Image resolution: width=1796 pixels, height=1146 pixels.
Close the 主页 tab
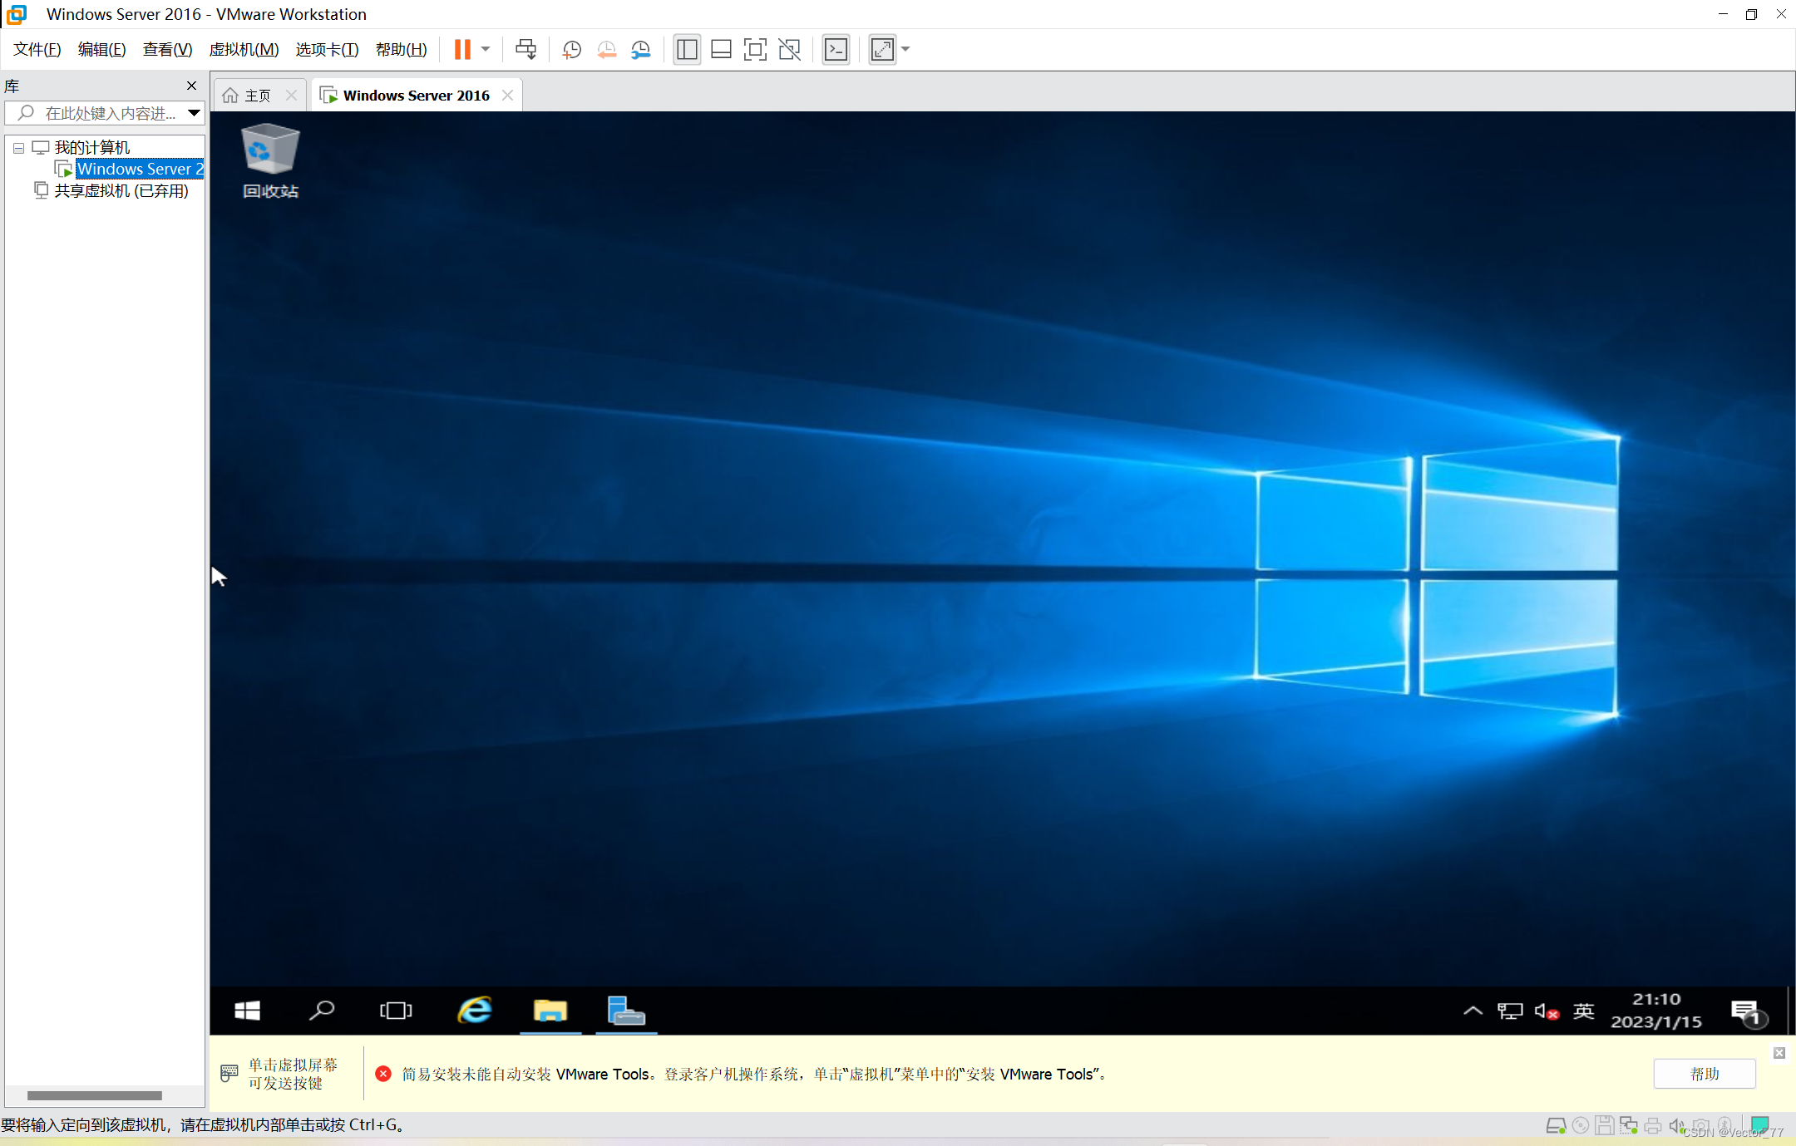[291, 96]
